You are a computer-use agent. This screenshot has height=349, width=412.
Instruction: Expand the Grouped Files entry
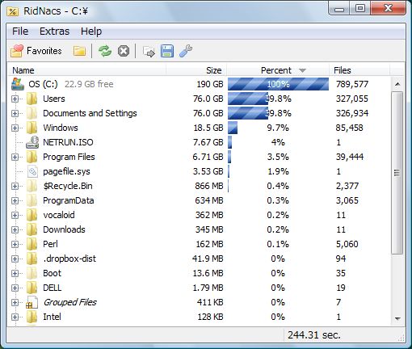pos(15,302)
